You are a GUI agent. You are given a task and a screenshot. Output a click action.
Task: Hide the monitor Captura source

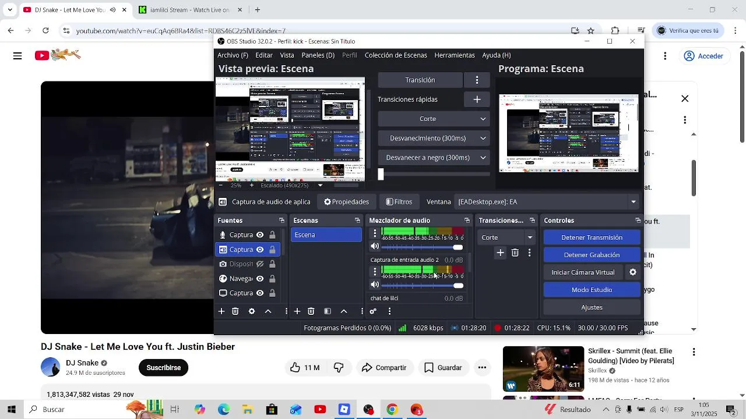(260, 293)
